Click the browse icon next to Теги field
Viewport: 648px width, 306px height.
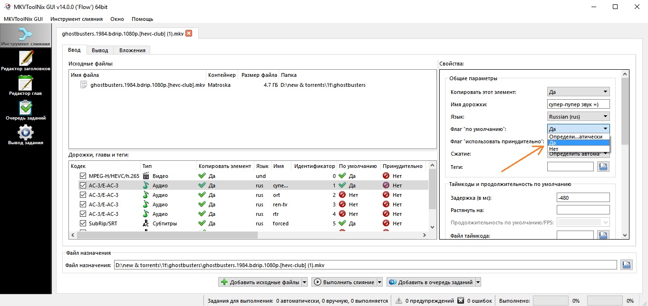point(603,167)
